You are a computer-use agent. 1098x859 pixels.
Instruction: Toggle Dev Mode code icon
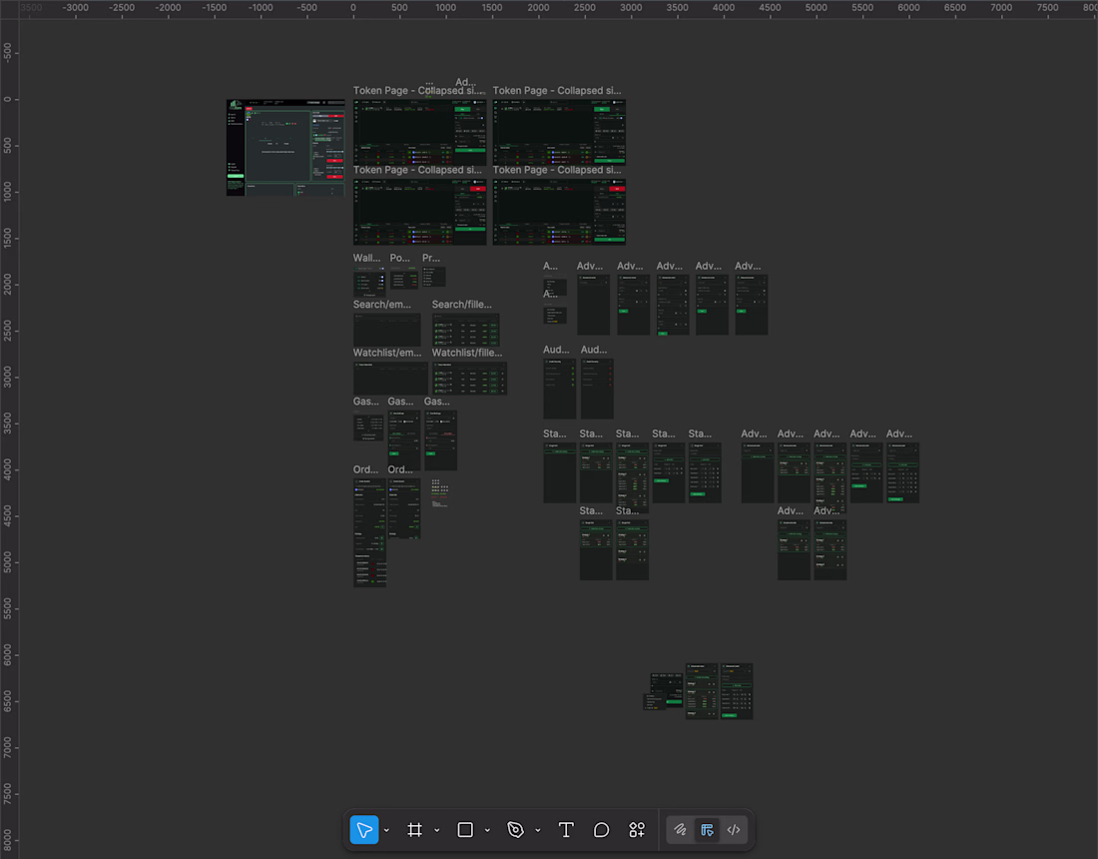pos(734,830)
